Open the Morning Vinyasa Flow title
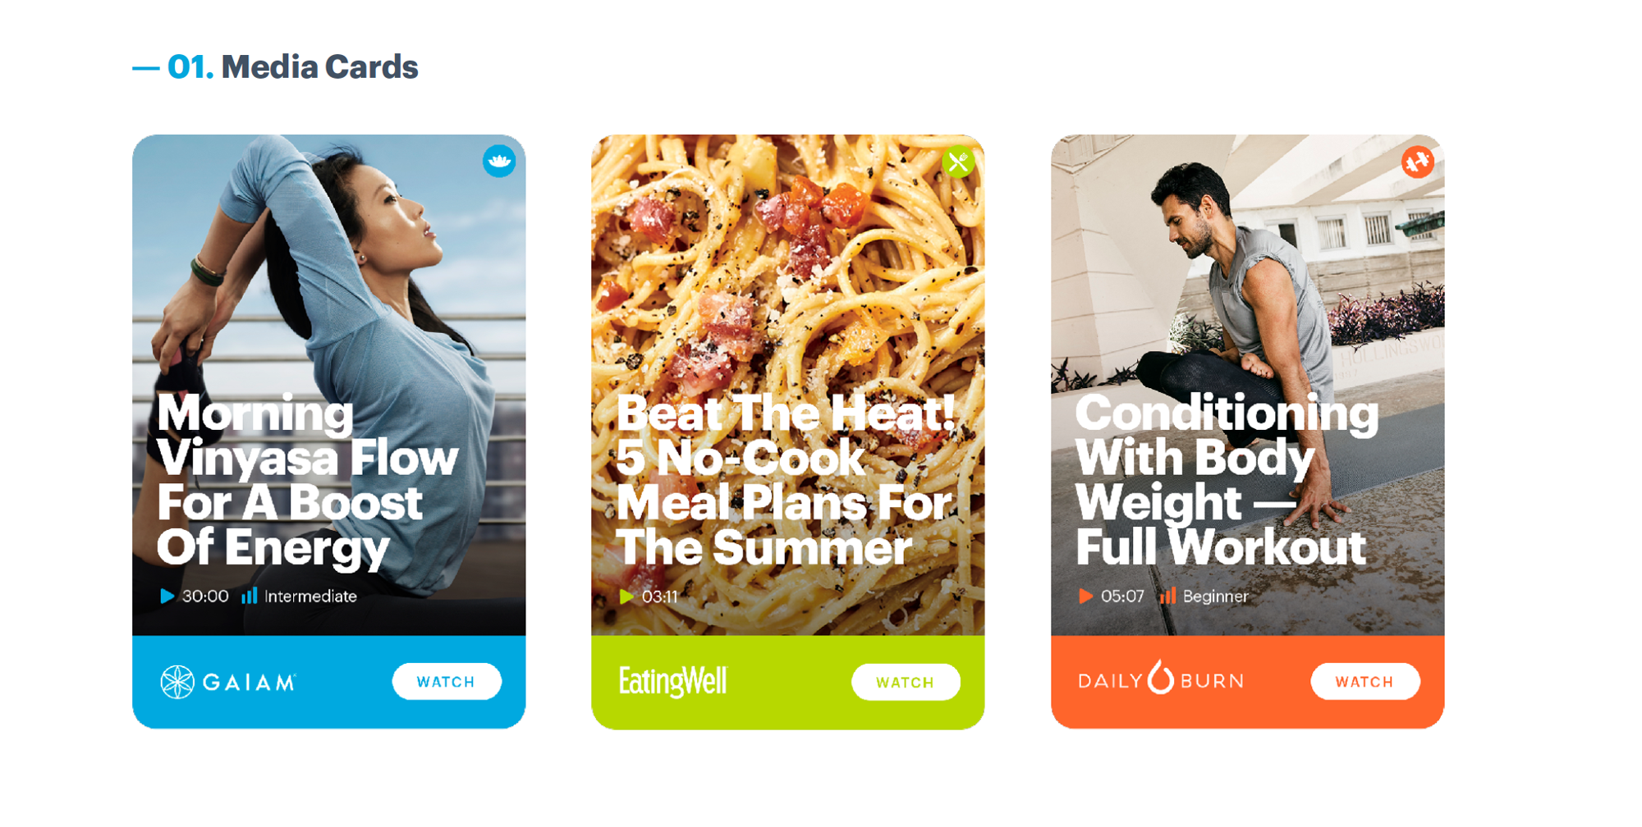 tap(307, 481)
